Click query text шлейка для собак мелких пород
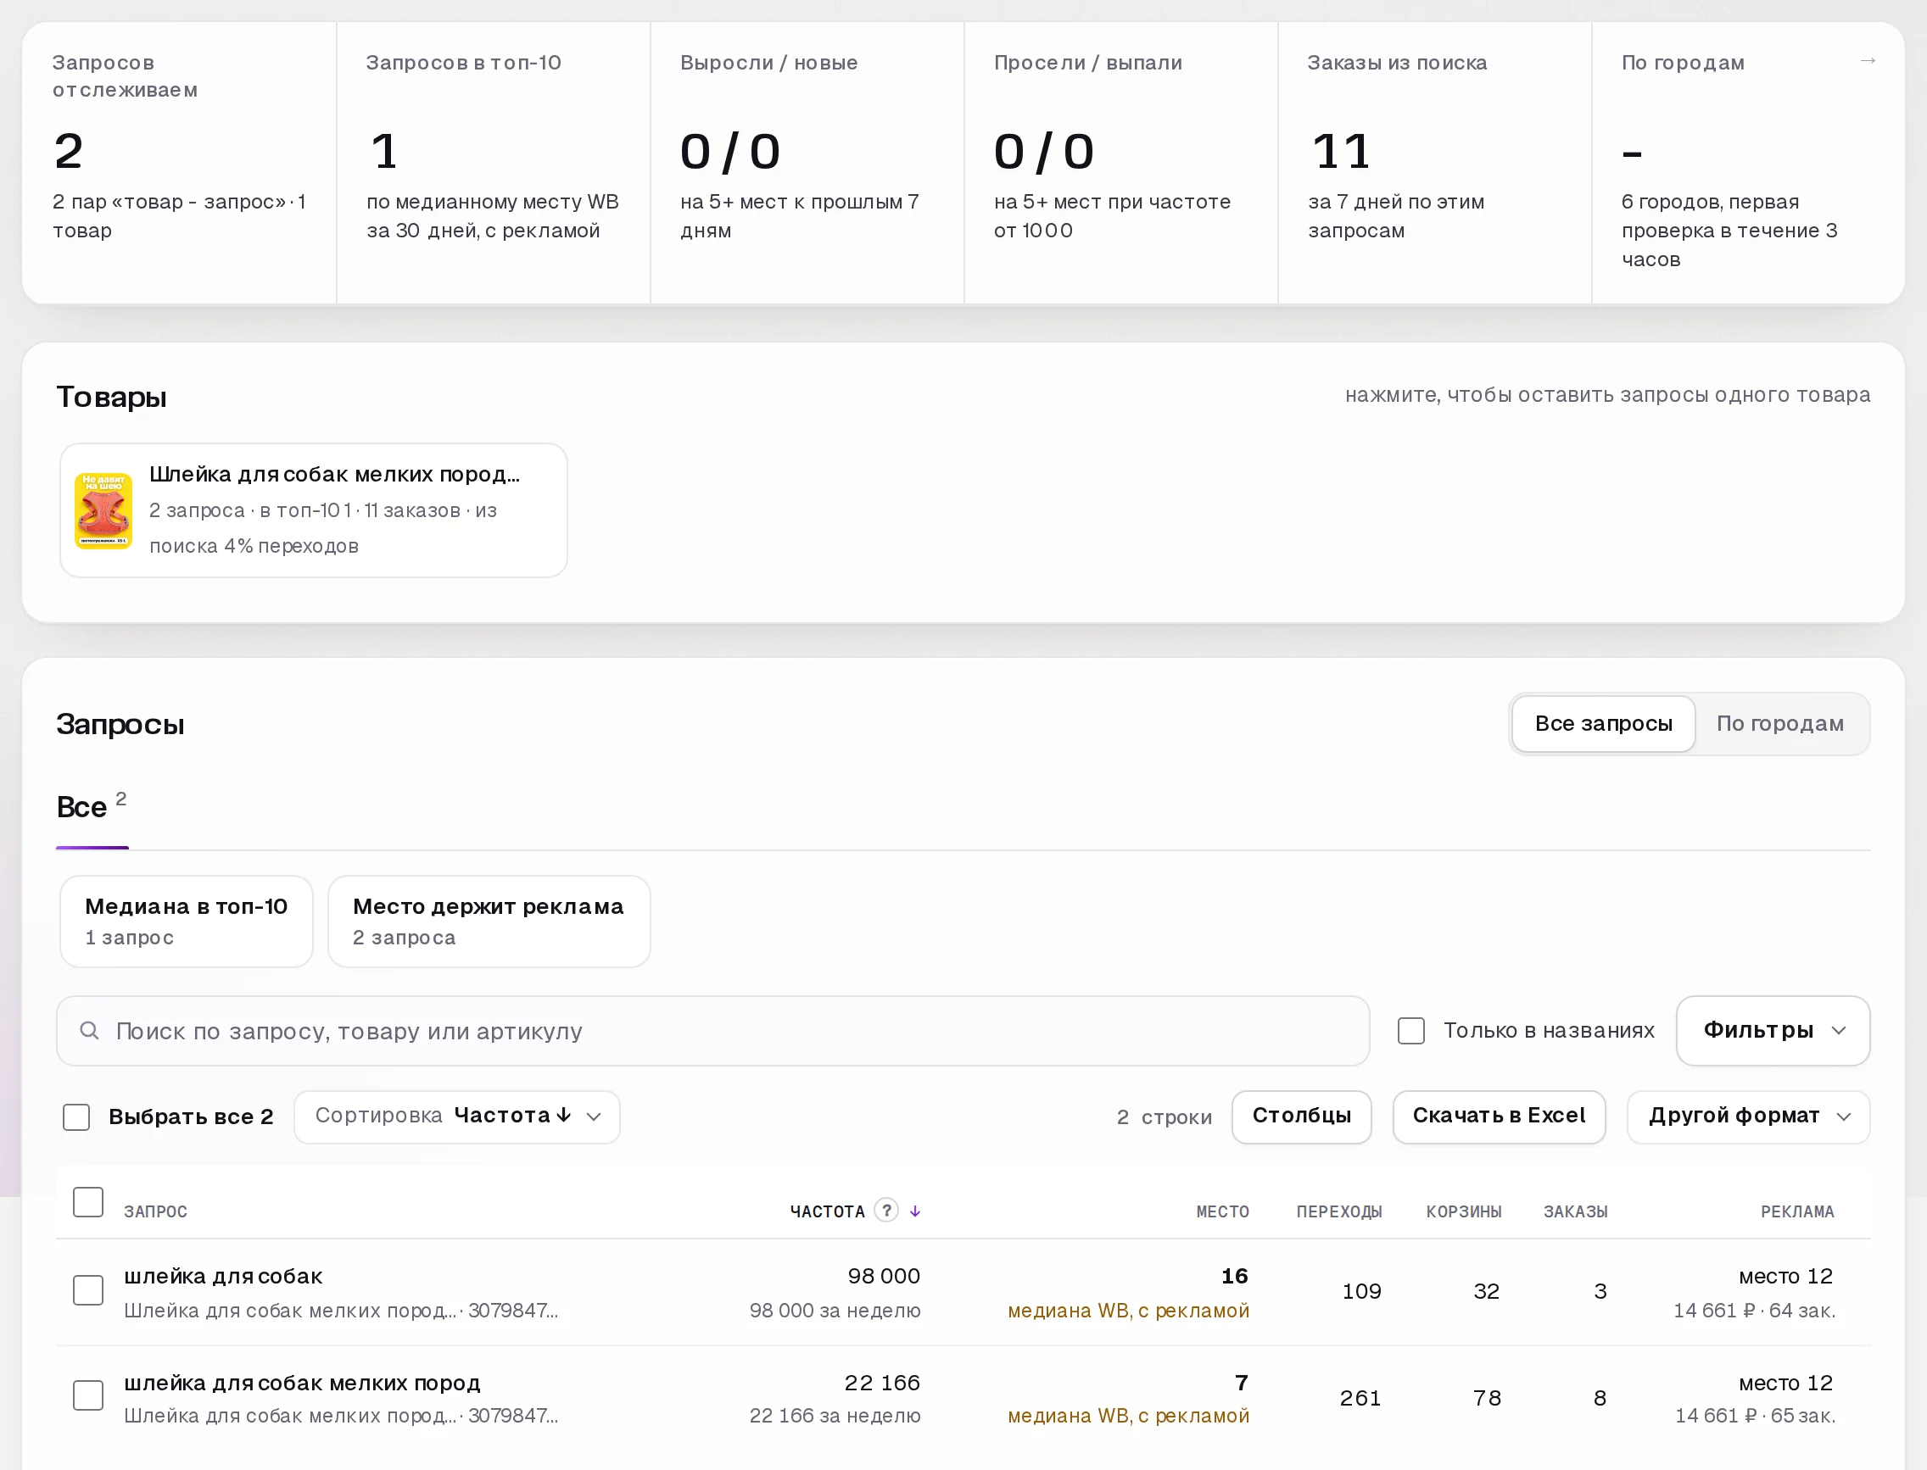Viewport: 1927px width, 1470px height. click(x=302, y=1384)
